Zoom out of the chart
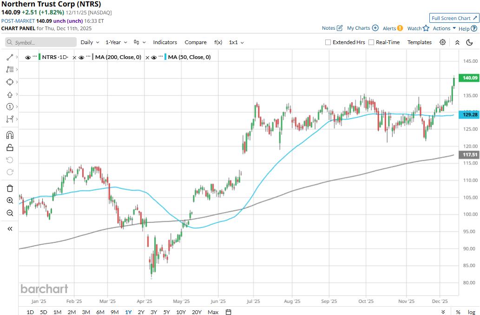The image size is (480, 315). tap(10, 213)
